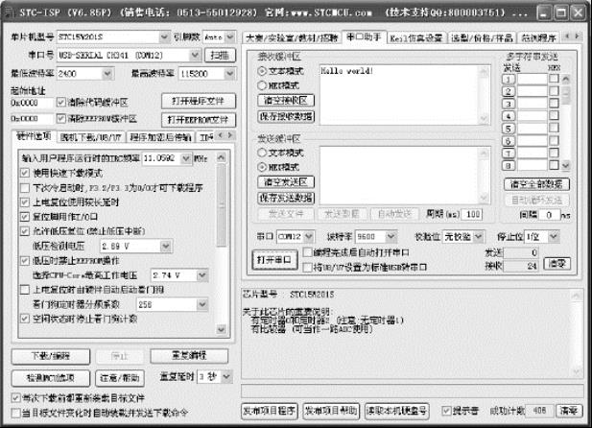
Task: Switch to 范例程序 tab
Action: 538,38
